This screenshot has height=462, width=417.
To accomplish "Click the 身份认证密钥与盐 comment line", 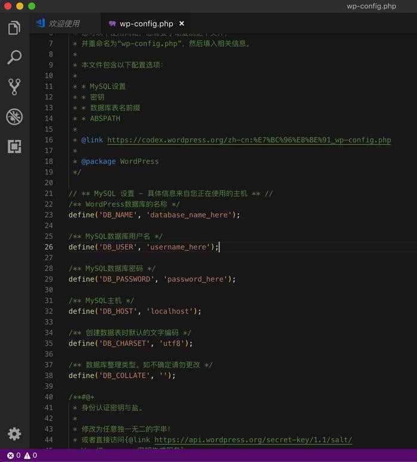I will click(x=108, y=408).
